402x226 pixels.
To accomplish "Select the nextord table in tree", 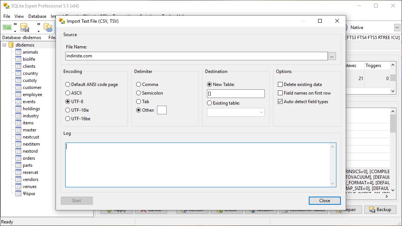I will pyautogui.click(x=30, y=151).
